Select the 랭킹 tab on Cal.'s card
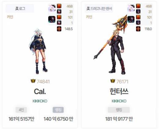Screen dimensions: 159x129 point(58,110)
